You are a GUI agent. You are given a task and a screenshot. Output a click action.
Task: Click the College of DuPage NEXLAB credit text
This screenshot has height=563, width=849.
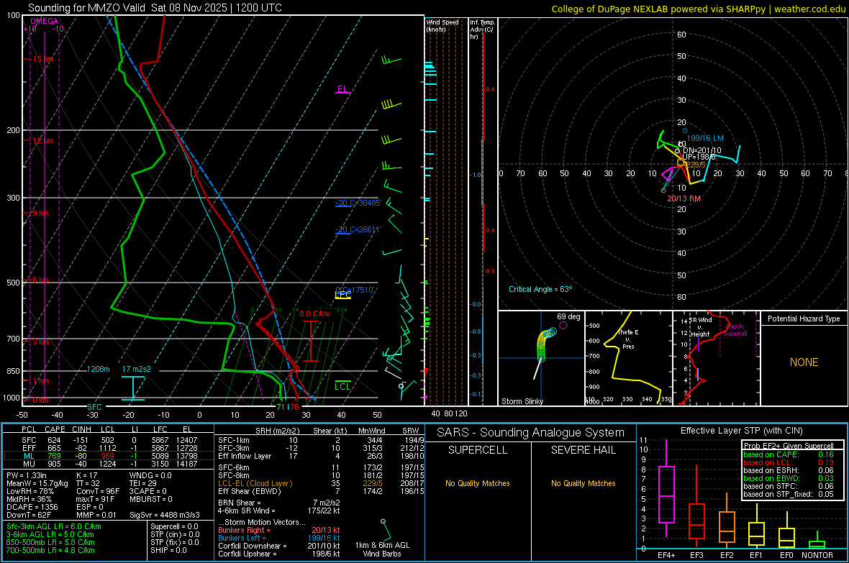(x=698, y=9)
